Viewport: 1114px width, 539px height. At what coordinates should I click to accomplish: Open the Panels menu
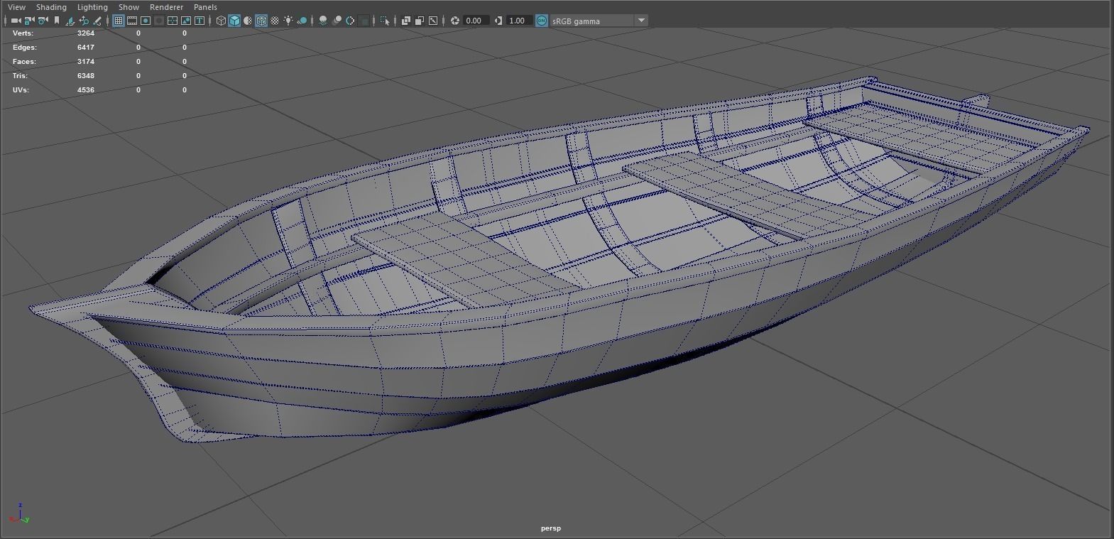(x=205, y=7)
